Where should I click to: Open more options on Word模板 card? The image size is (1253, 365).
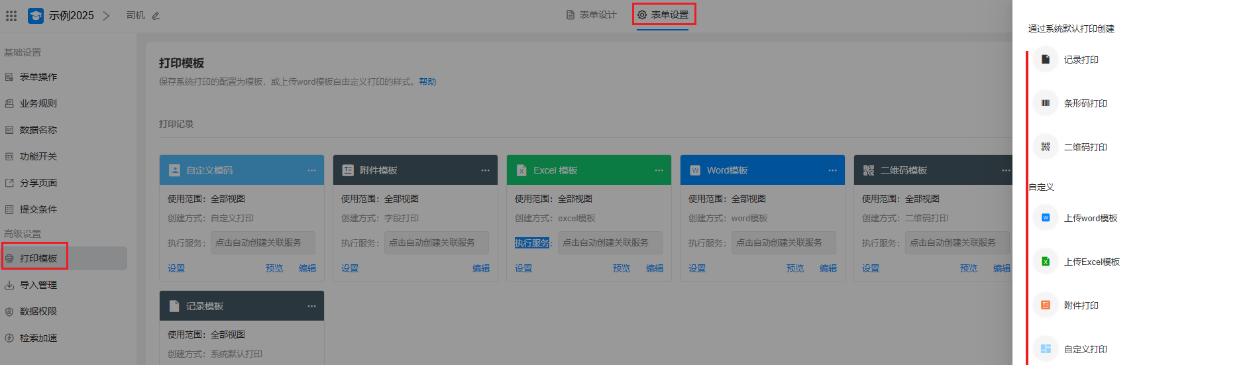coord(832,171)
